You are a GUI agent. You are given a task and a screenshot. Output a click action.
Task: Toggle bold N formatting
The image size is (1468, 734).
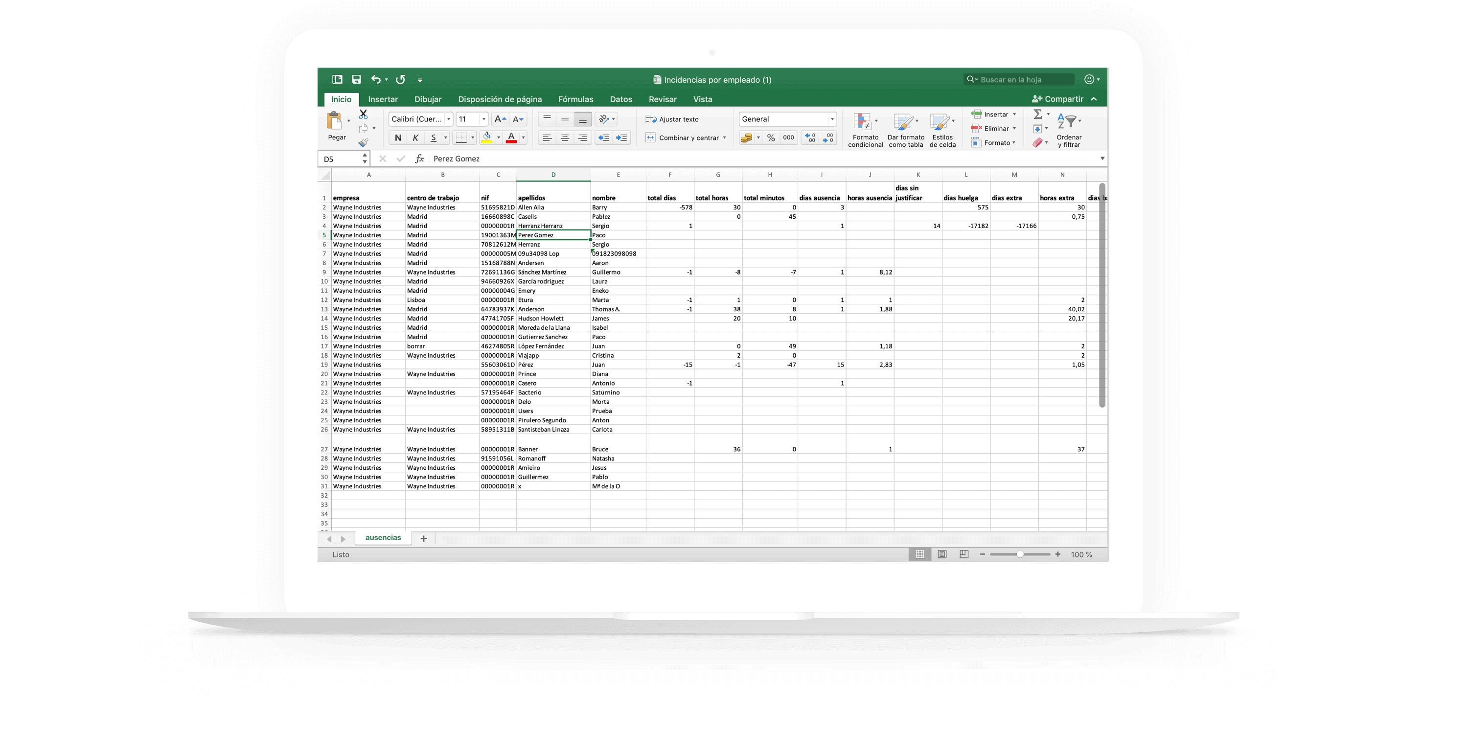[398, 138]
